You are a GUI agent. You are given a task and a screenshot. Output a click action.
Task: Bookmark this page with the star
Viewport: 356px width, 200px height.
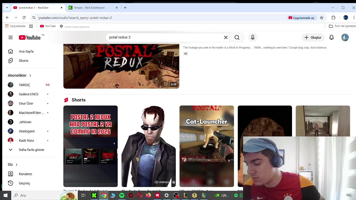(x=322, y=18)
